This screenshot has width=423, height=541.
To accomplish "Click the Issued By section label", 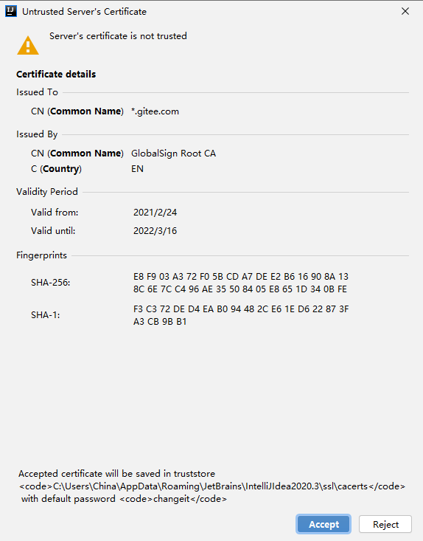I will pos(37,134).
